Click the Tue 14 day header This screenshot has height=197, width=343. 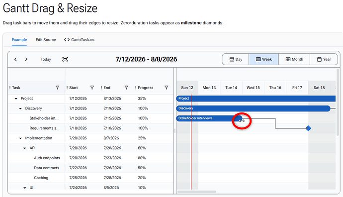231,88
